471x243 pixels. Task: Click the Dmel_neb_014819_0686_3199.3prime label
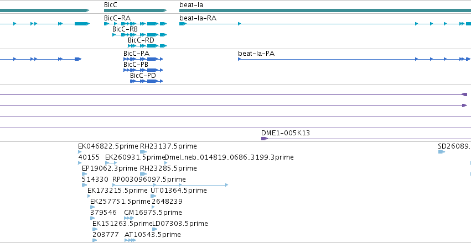tap(229, 157)
